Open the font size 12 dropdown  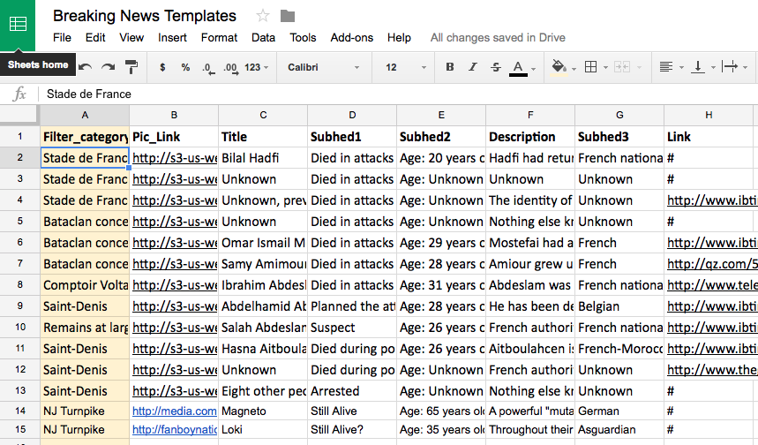(406, 67)
